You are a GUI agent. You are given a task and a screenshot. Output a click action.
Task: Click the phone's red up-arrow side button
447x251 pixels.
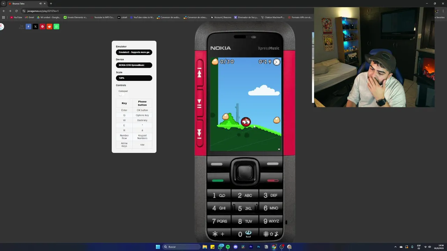click(x=200, y=73)
